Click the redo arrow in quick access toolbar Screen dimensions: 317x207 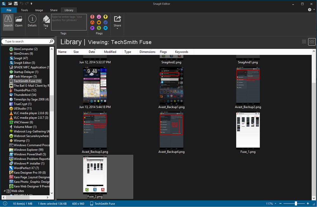coord(27,3)
